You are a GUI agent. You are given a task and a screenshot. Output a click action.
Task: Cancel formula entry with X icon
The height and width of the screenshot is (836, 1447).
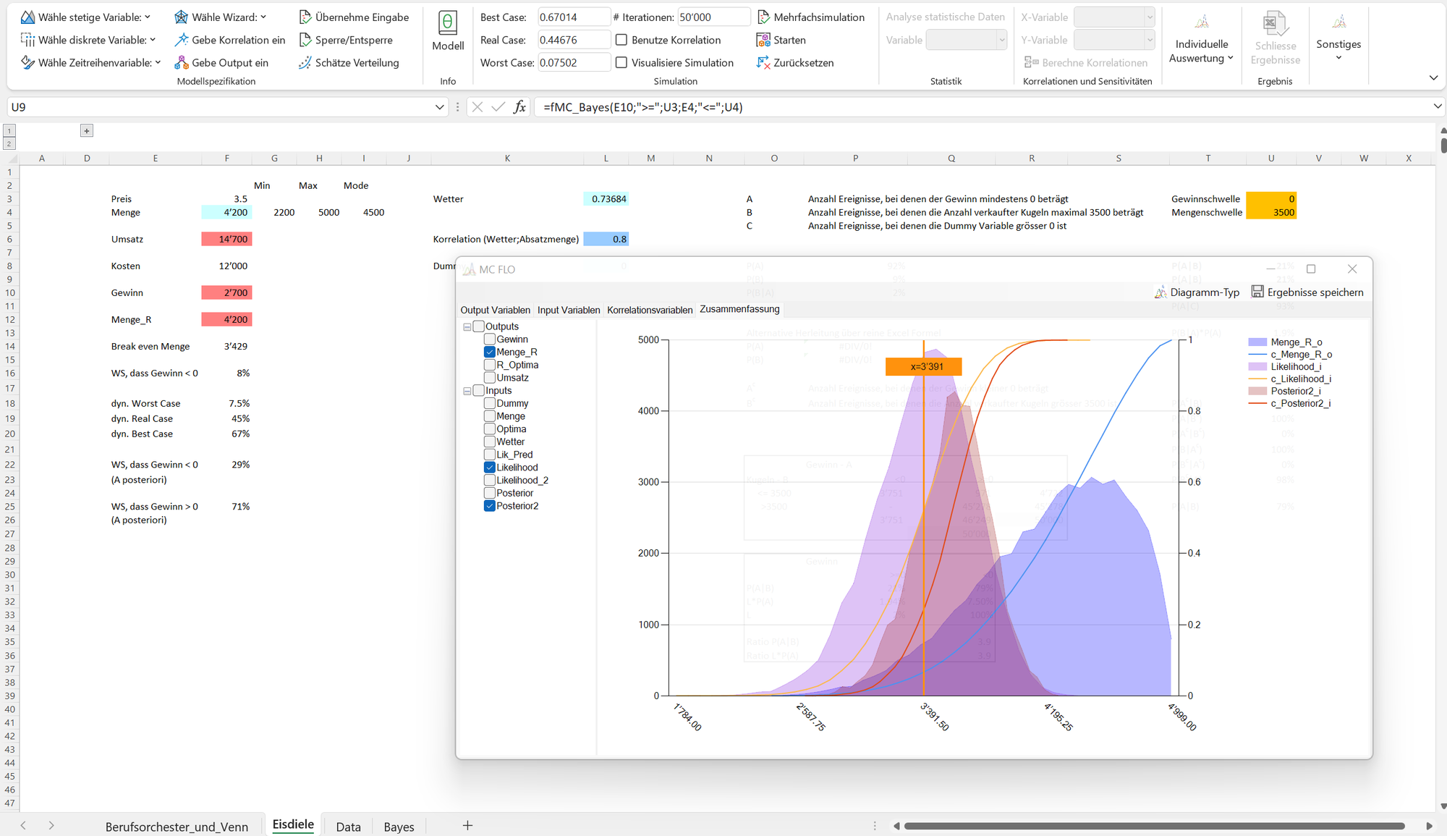(x=477, y=107)
